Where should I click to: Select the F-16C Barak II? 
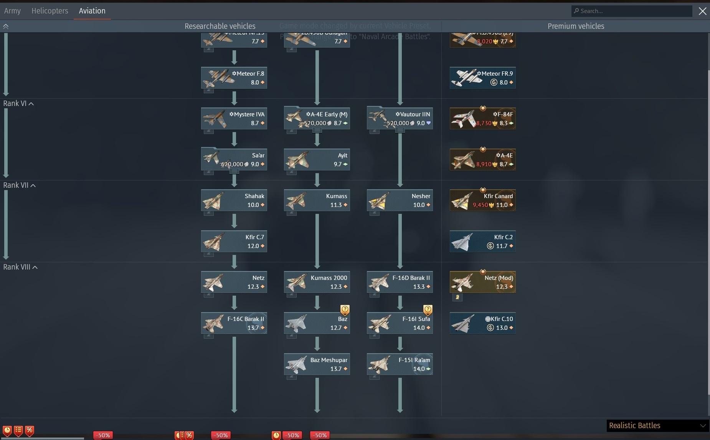point(234,323)
